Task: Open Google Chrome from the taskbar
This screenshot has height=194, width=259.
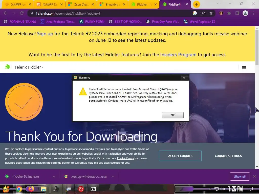Action: (19, 189)
